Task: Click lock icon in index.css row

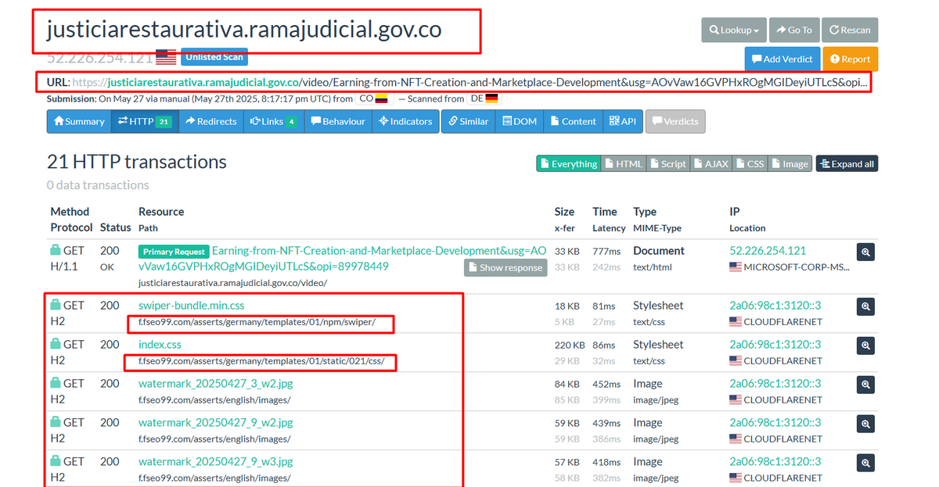Action: (x=56, y=344)
